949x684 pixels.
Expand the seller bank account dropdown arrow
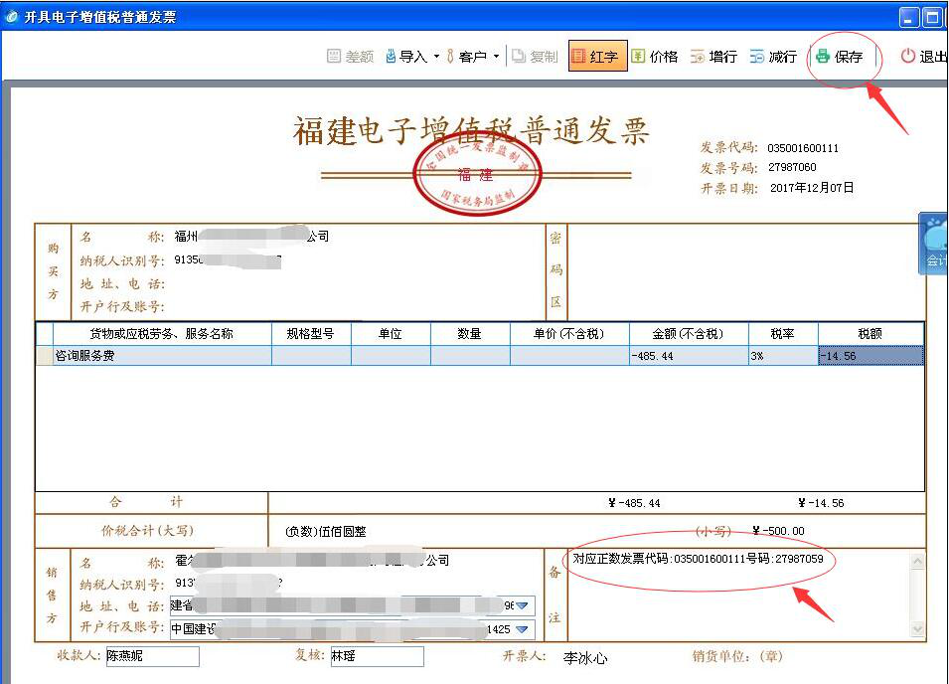[x=522, y=629]
